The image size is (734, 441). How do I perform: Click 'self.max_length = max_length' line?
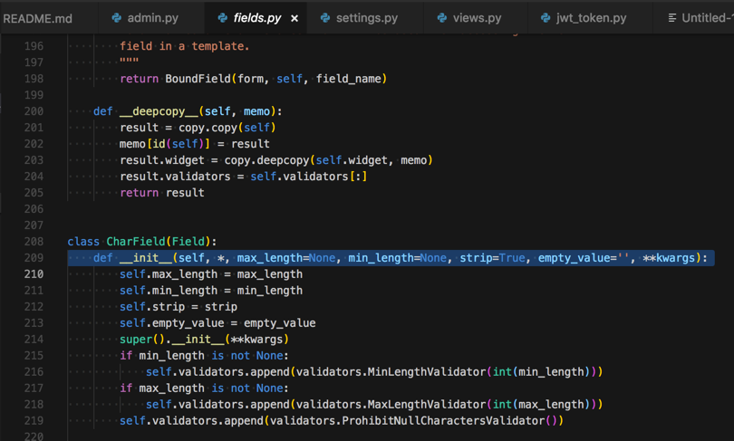click(x=210, y=274)
